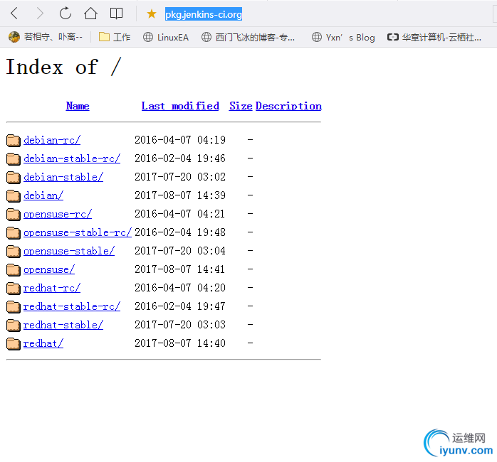The height and width of the screenshot is (462, 497).
Task: Open the redhat/ directory link
Action: click(43, 343)
